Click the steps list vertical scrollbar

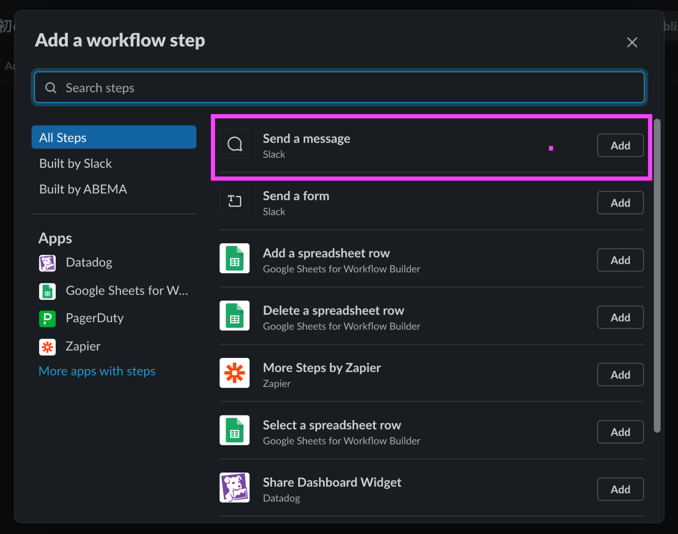[657, 276]
